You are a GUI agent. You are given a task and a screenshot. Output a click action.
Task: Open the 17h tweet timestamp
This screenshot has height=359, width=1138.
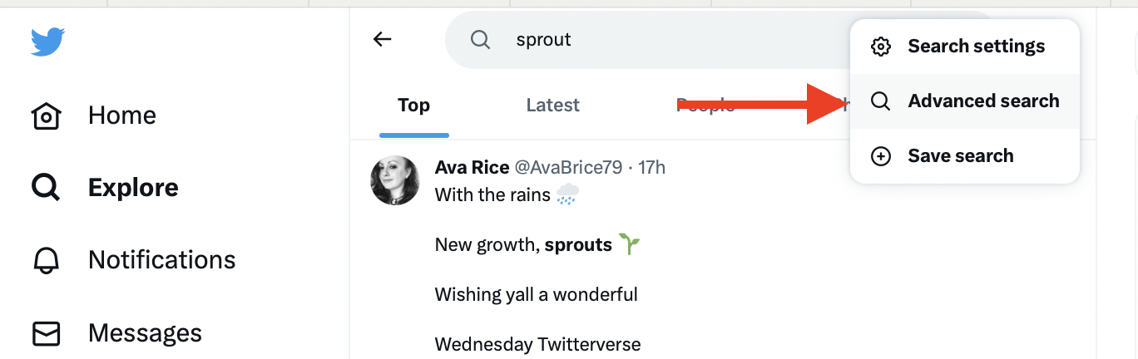(651, 168)
